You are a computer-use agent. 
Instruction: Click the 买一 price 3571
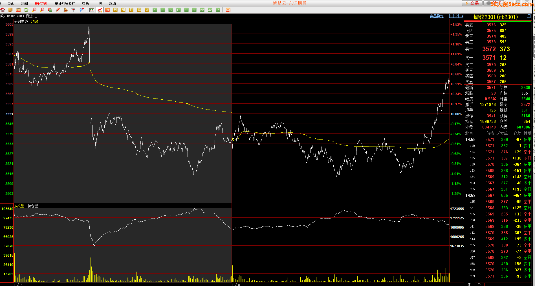[489, 58]
